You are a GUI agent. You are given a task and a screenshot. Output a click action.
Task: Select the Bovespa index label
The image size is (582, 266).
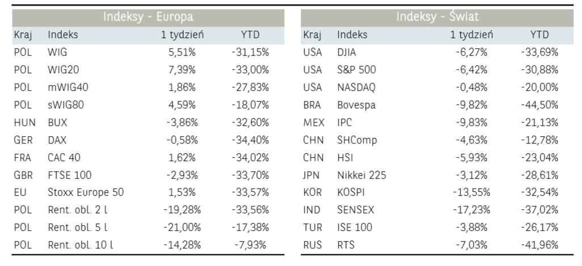click(356, 105)
